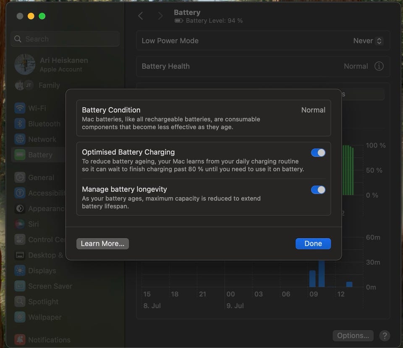The width and height of the screenshot is (403, 348).
Task: Open Learn More about battery
Action: pos(102,243)
